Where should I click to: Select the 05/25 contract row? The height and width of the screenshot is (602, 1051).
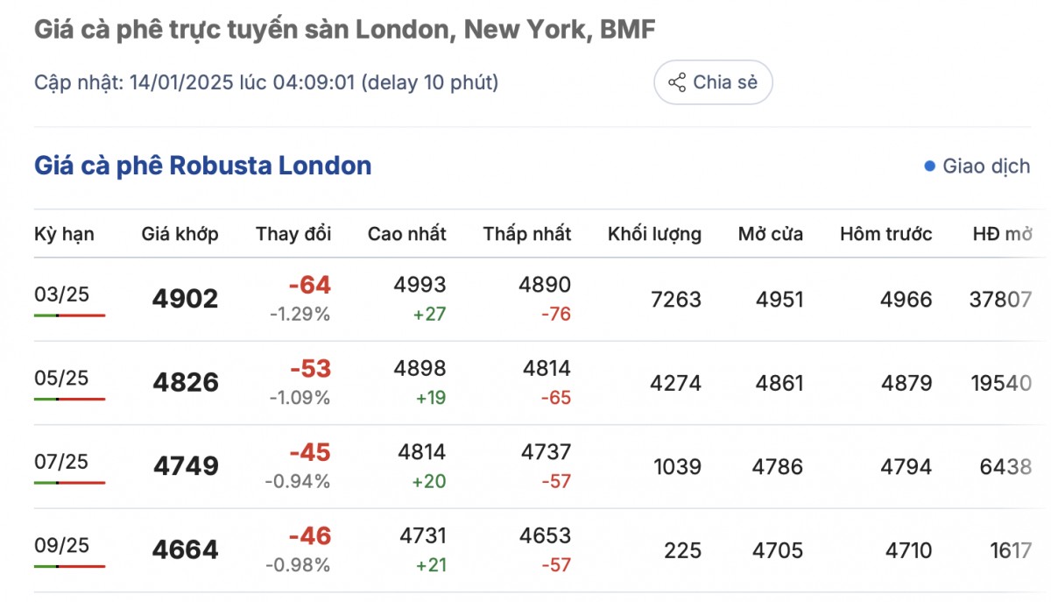pos(525,382)
